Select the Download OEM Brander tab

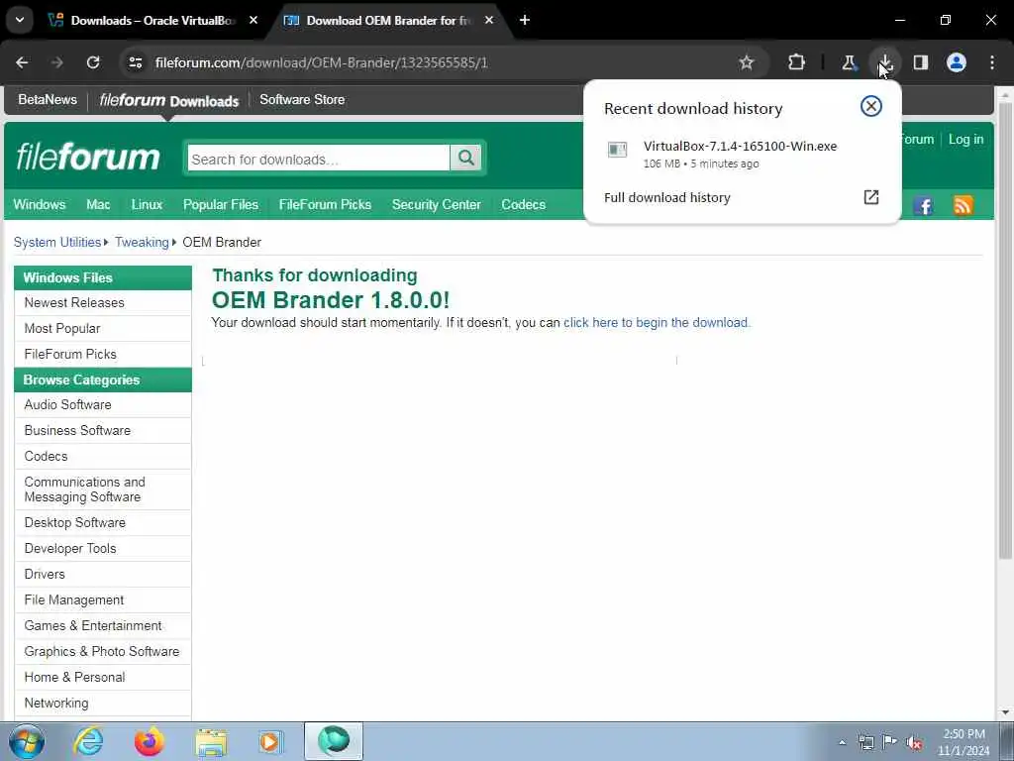pyautogui.click(x=388, y=21)
